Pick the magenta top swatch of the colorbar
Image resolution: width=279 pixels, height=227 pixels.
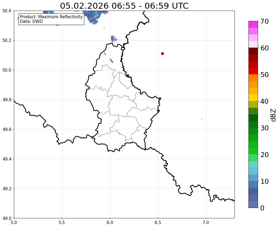tap(253, 24)
